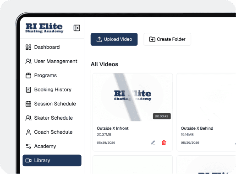Screen dimensions: 236x174
Task: Navigate to Skater Schedule
Action: 52,118
